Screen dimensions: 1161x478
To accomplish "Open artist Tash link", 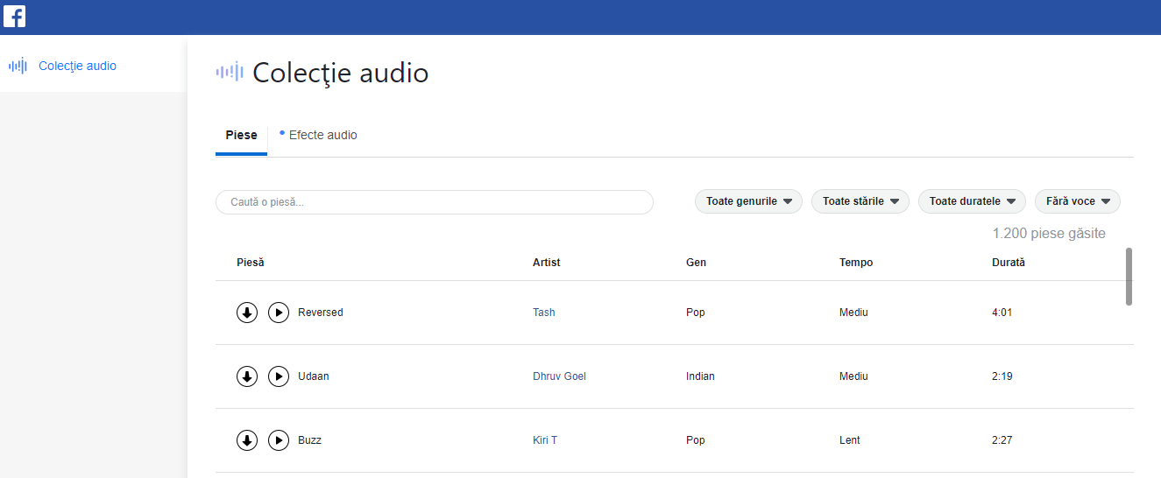I will click(x=543, y=313).
